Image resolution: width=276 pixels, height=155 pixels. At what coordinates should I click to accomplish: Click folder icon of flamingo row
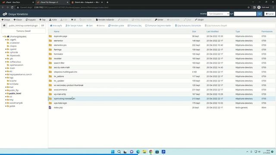tap(50, 50)
